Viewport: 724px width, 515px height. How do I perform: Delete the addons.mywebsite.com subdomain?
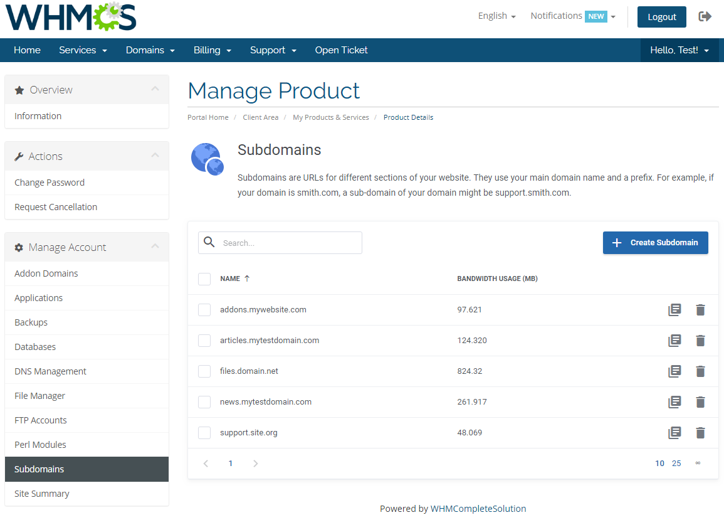[700, 309]
